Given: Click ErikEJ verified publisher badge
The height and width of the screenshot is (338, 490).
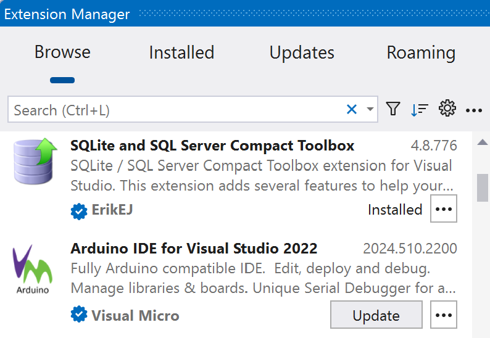Looking at the screenshot, I should pos(79,211).
